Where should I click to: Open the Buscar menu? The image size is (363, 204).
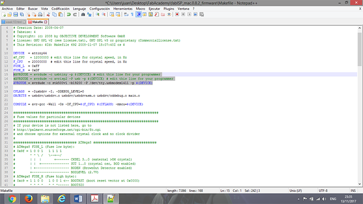tap(33, 9)
